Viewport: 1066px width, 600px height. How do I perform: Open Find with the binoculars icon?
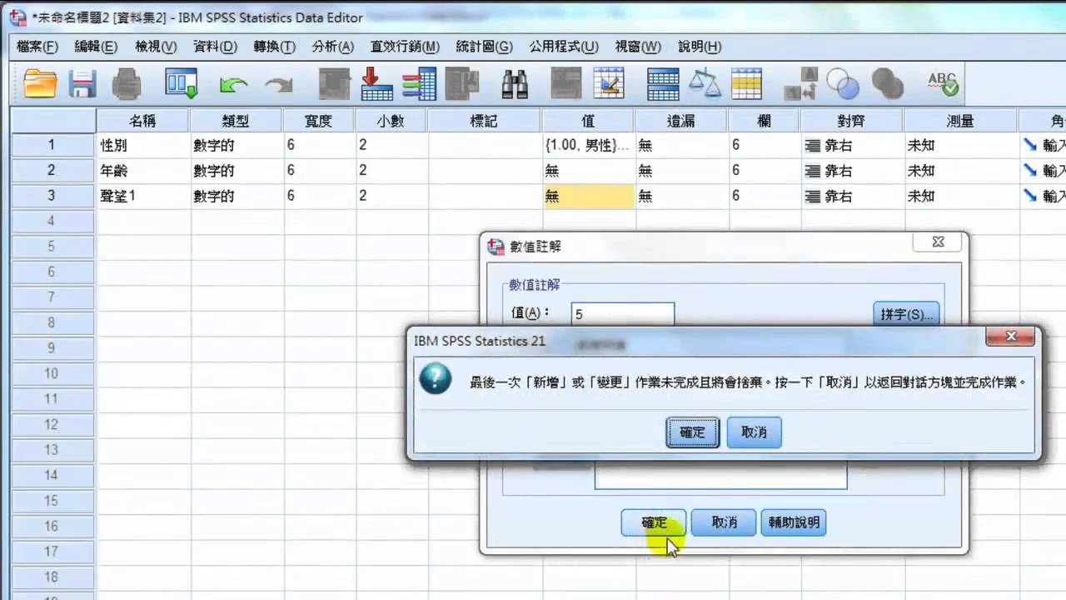click(516, 84)
